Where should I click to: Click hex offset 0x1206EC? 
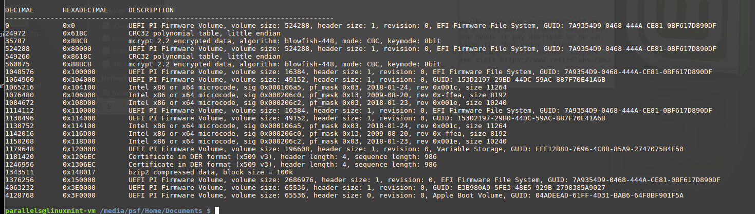tap(79, 156)
